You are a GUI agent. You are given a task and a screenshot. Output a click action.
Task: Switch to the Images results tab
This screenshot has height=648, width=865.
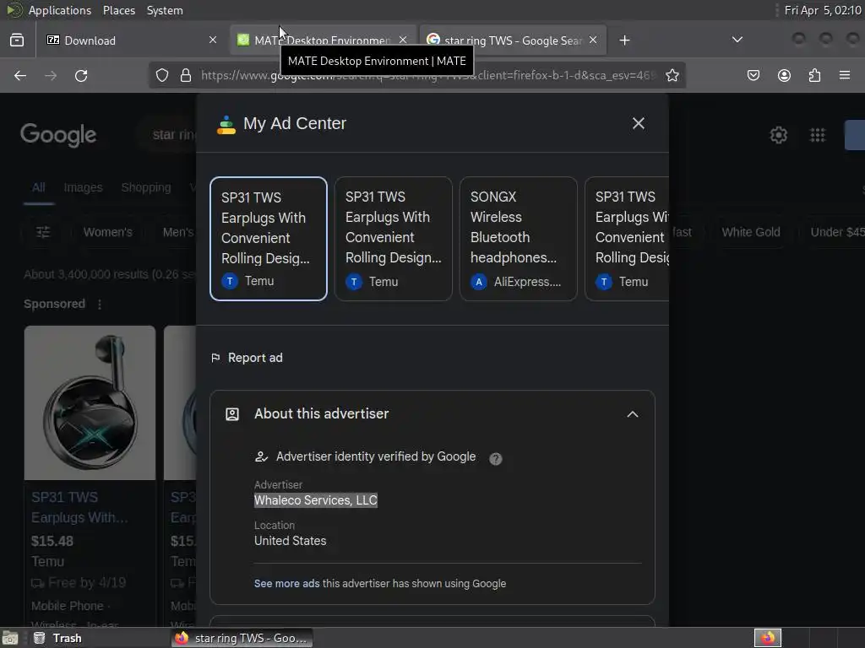coord(84,187)
